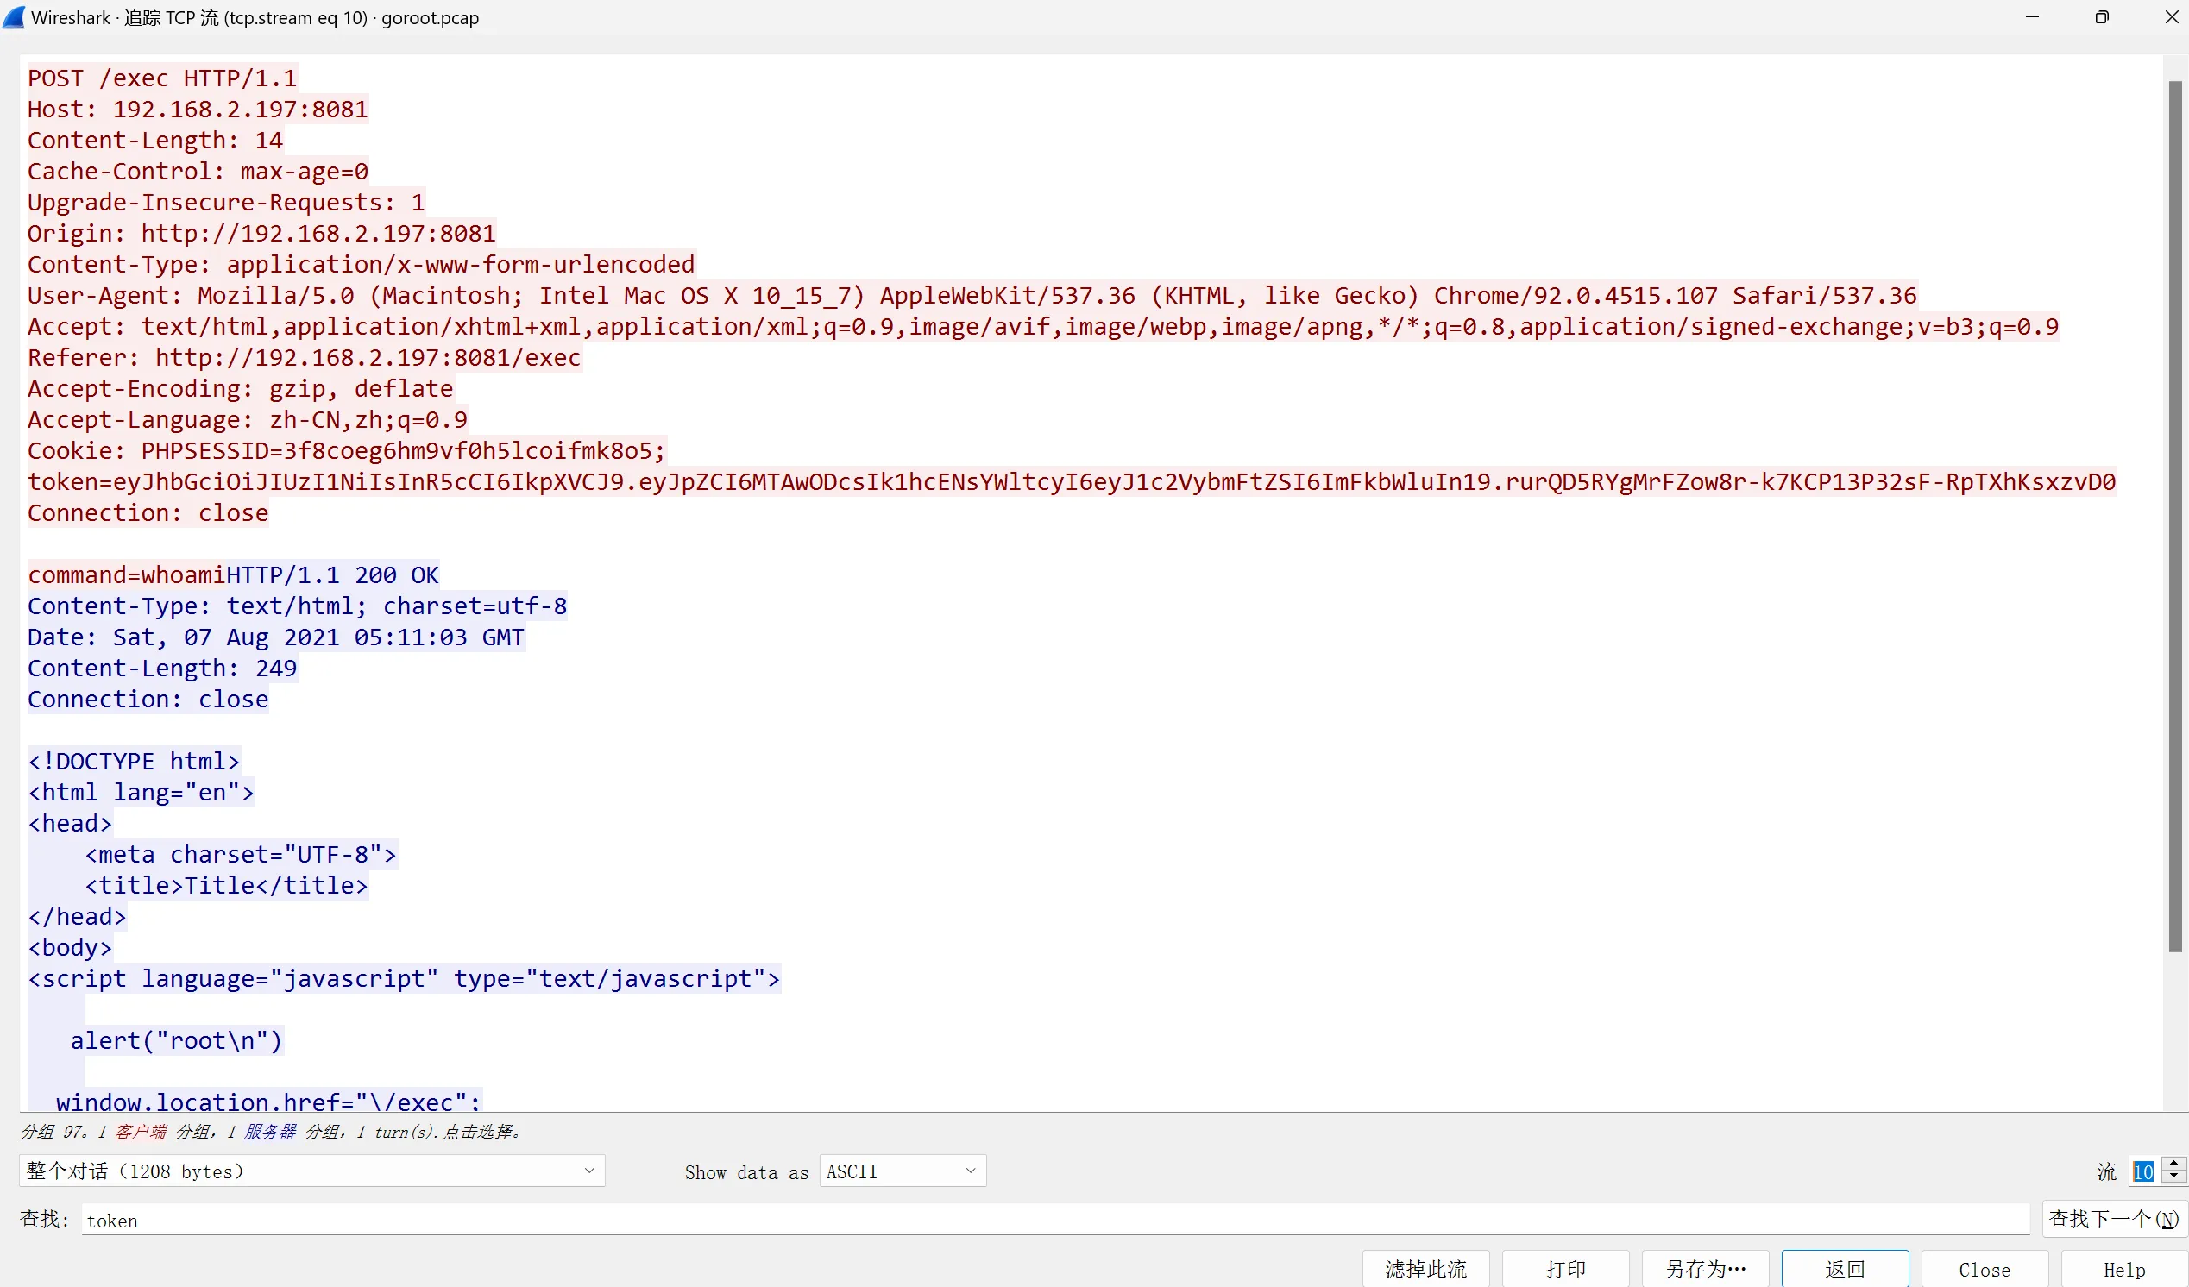Open the 另存为 save as dialog
This screenshot has height=1287, width=2189.
pyautogui.click(x=1704, y=1268)
